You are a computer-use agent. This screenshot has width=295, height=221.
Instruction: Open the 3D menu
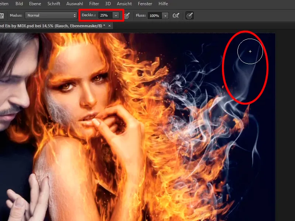(x=108, y=4)
